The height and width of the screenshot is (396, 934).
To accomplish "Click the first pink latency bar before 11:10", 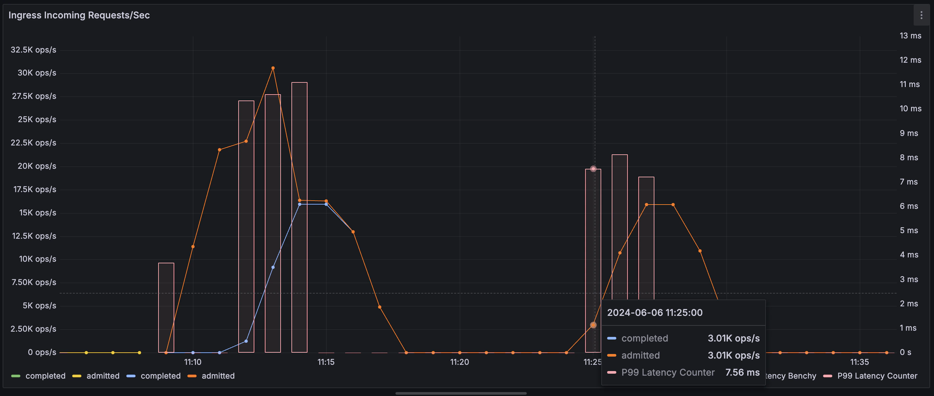I will pyautogui.click(x=166, y=308).
